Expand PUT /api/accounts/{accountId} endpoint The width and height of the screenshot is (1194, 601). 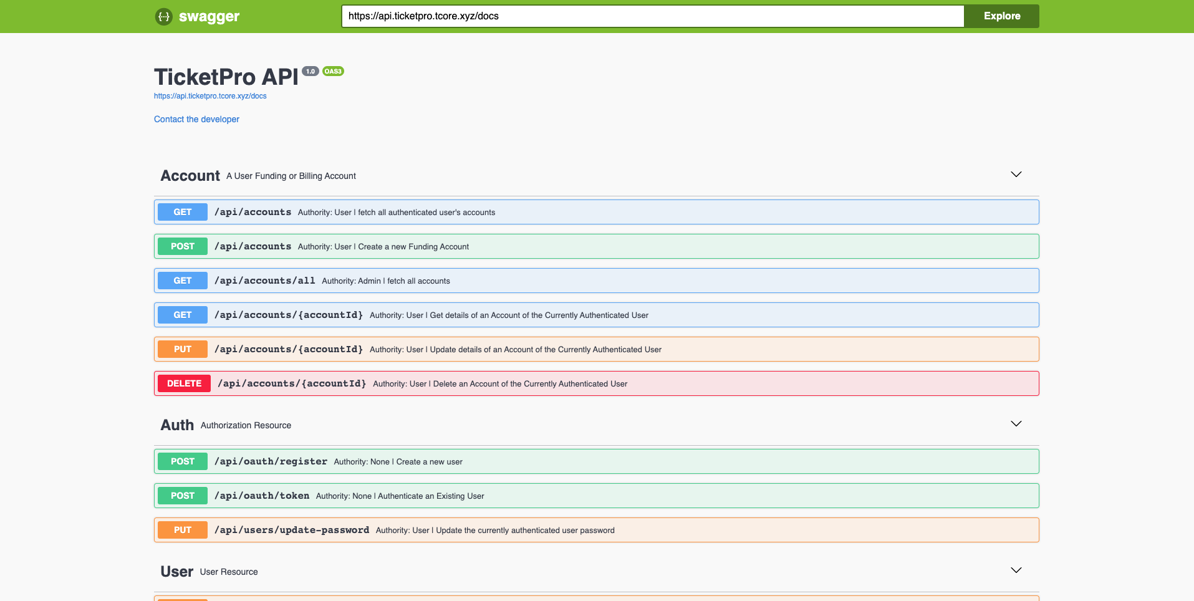point(597,349)
